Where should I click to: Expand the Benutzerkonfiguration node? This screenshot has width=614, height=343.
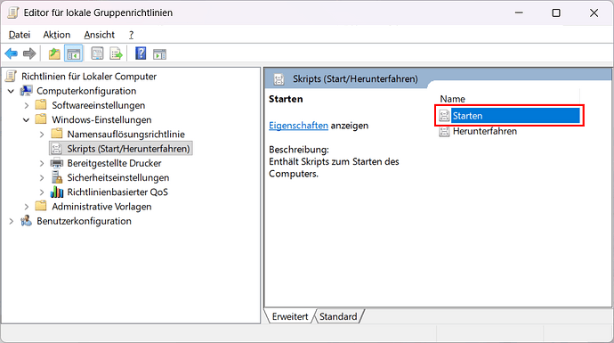click(12, 222)
